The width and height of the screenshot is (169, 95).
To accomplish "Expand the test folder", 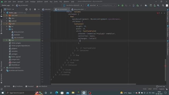I will 7,40.
